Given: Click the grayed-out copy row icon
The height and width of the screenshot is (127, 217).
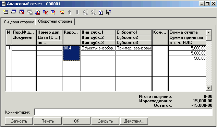Looking at the screenshot, I should (x=30, y=12).
